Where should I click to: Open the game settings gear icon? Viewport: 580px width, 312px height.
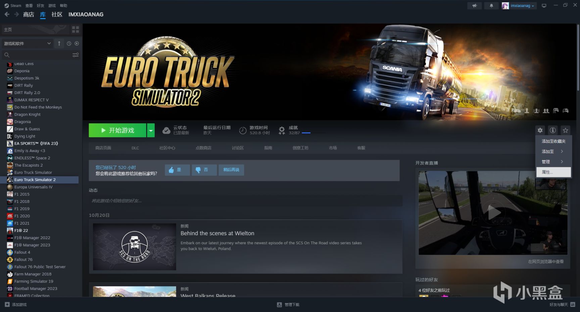click(540, 130)
